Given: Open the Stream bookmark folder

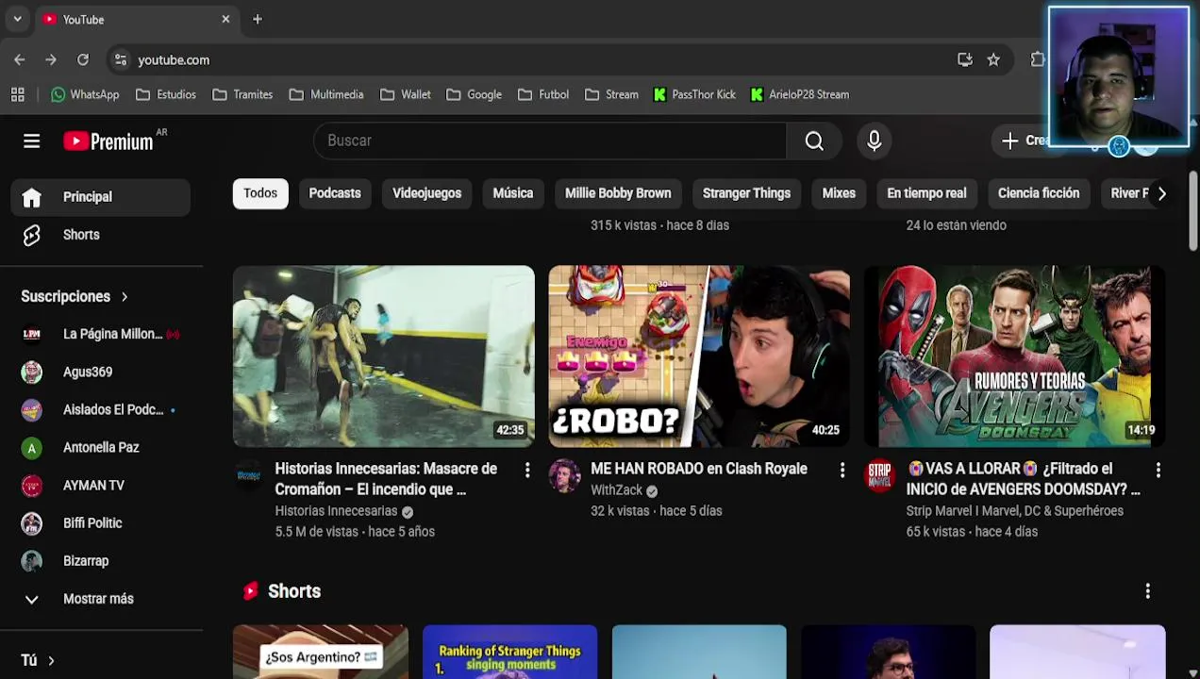Looking at the screenshot, I should point(611,94).
